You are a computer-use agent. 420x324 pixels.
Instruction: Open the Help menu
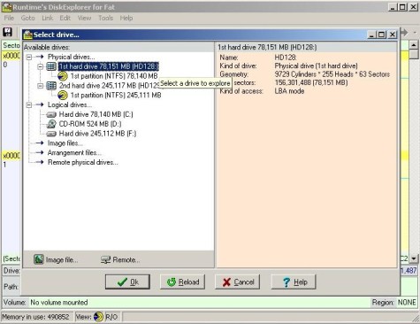pos(126,18)
